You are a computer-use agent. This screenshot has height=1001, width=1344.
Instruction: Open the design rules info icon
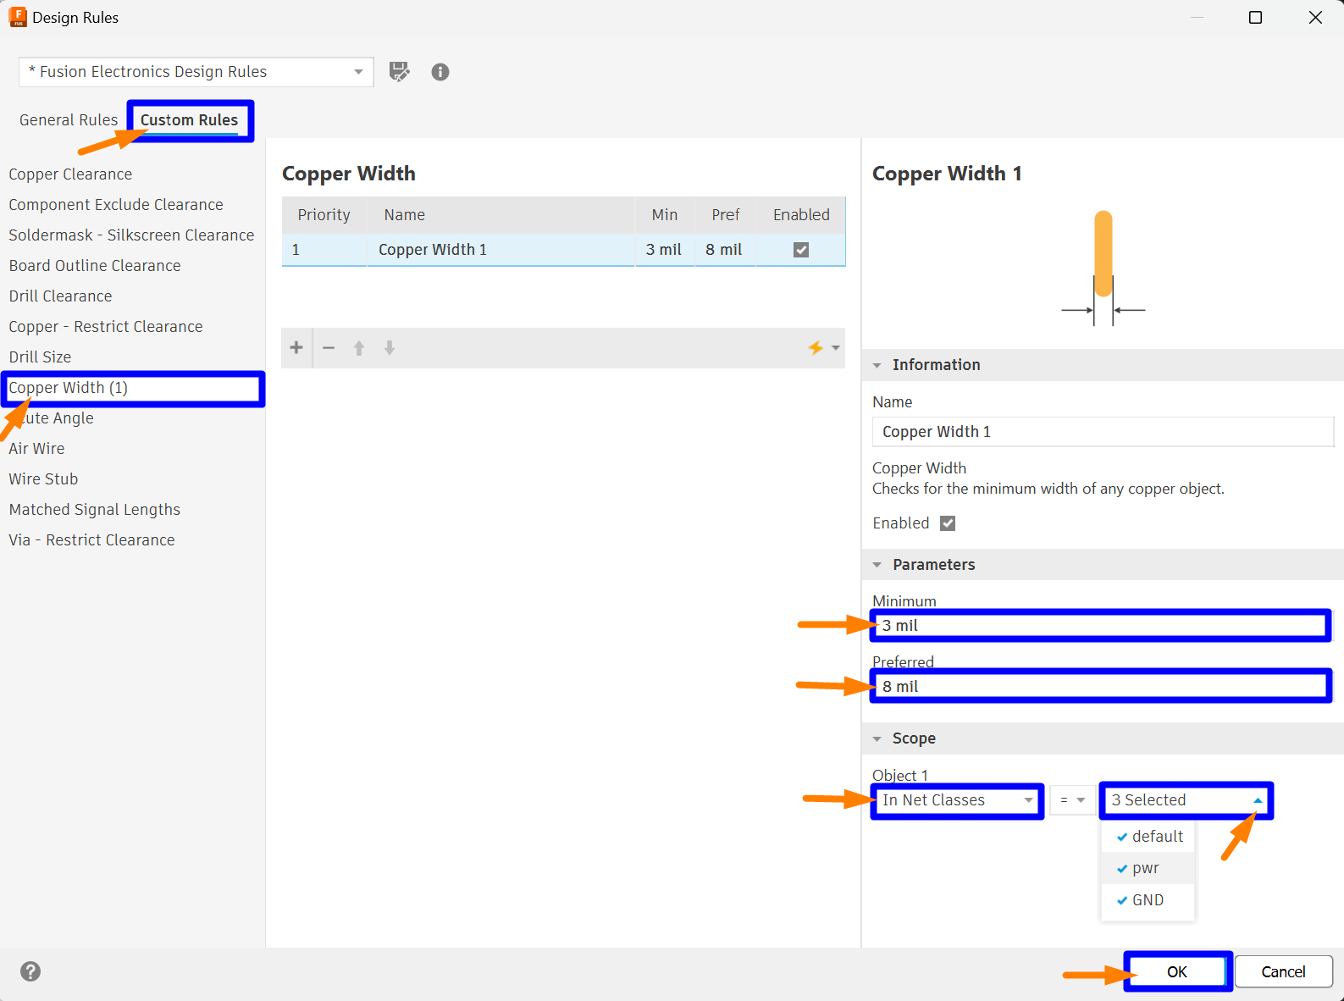click(440, 72)
